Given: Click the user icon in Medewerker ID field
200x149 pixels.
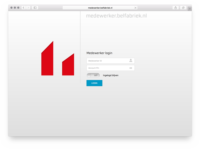Looking at the screenshot, I should click(131, 61).
